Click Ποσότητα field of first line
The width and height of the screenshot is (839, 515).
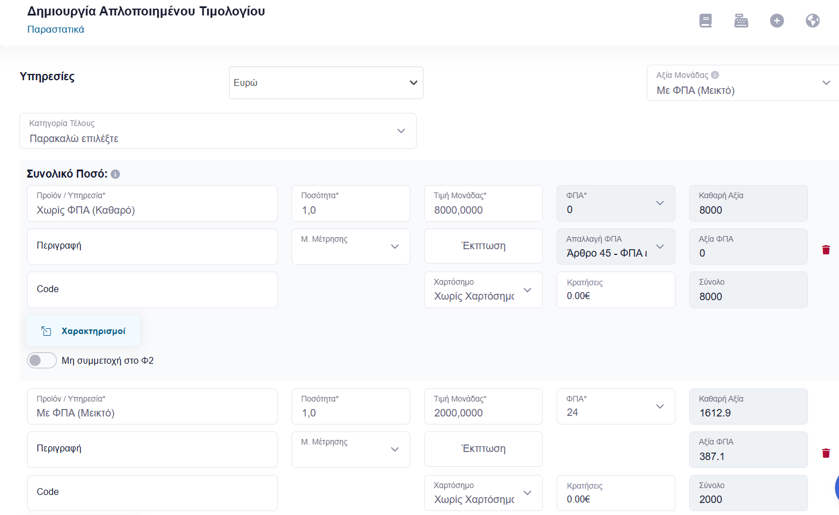click(x=351, y=203)
